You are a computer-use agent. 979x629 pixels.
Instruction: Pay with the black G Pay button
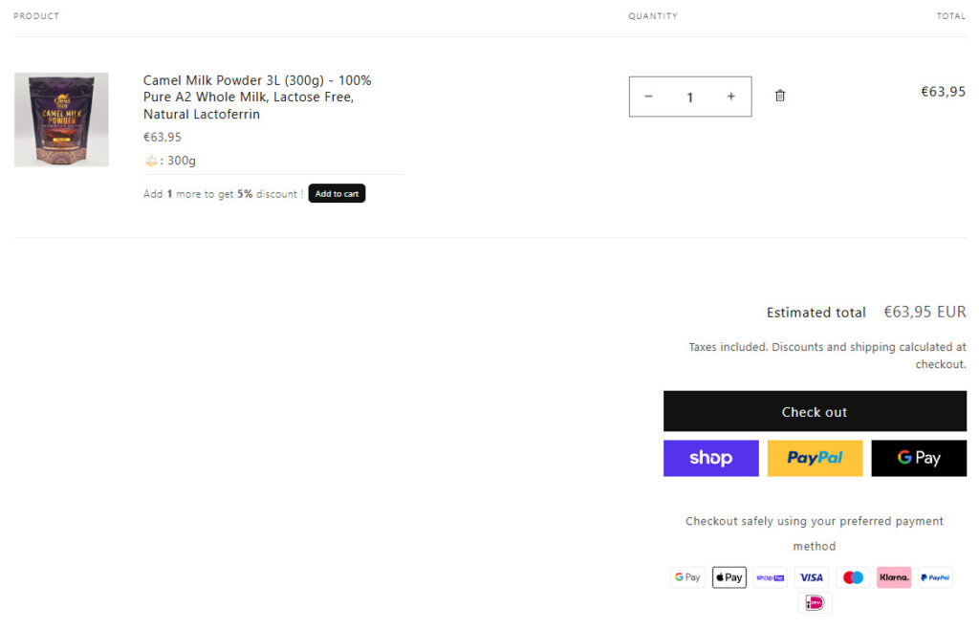click(x=919, y=458)
